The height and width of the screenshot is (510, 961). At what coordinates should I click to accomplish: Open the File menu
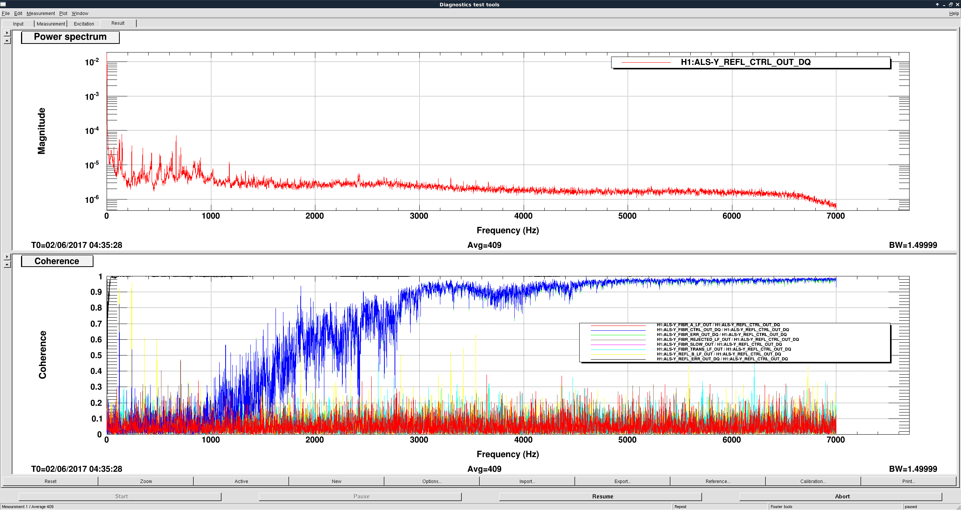pyautogui.click(x=6, y=13)
